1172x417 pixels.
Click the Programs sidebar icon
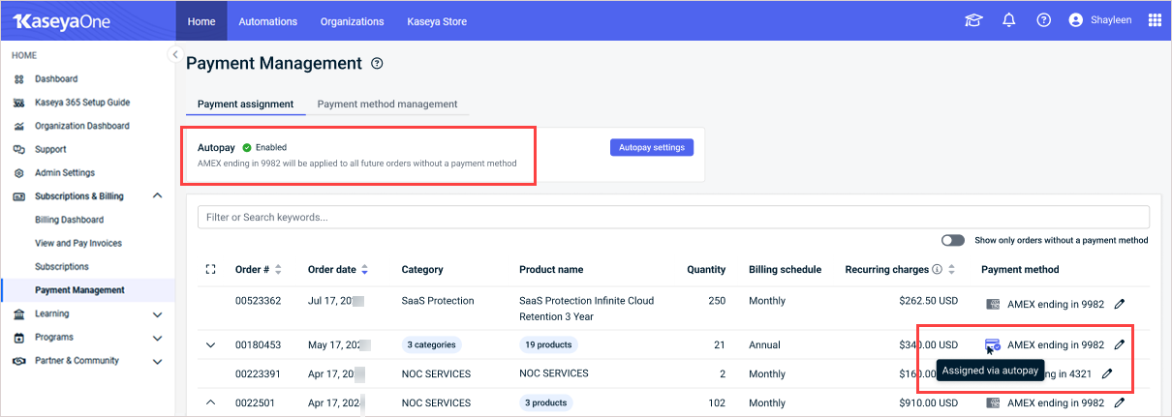point(18,338)
